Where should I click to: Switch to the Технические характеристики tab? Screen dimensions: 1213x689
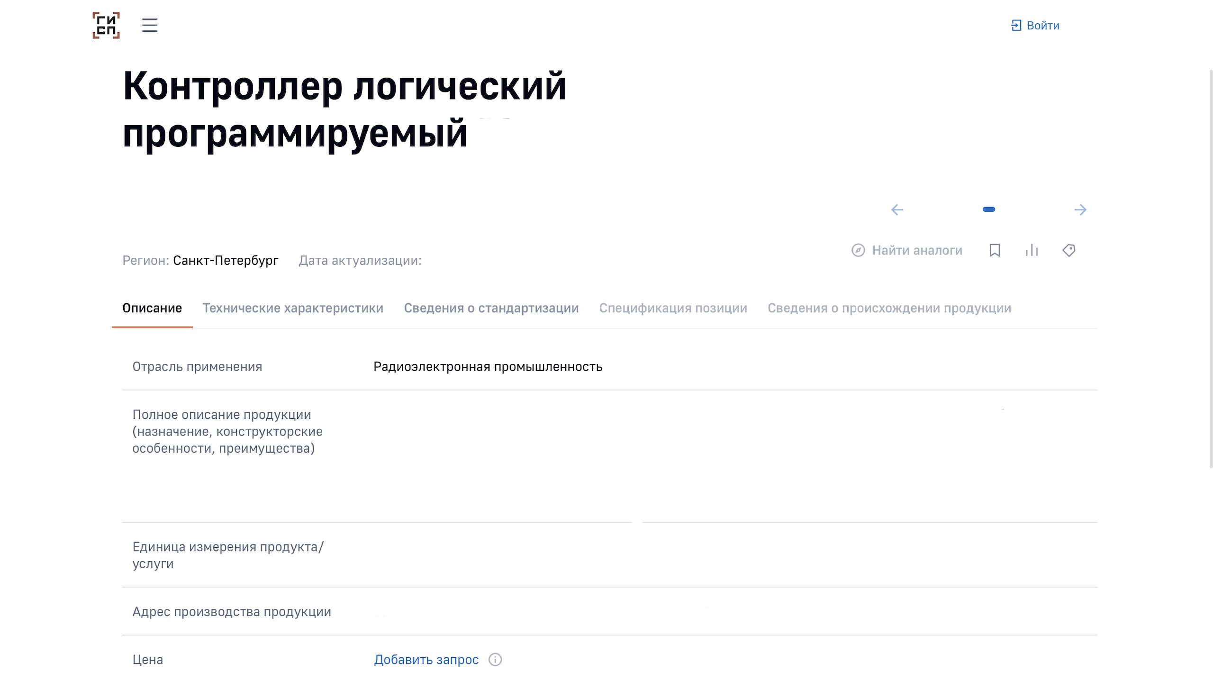(x=293, y=308)
